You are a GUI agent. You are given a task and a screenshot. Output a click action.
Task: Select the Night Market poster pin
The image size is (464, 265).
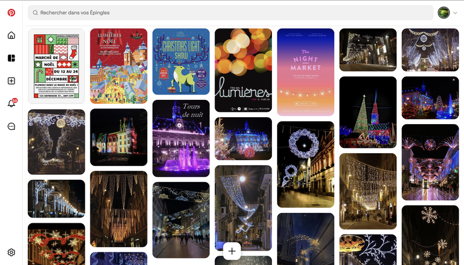pyautogui.click(x=306, y=64)
